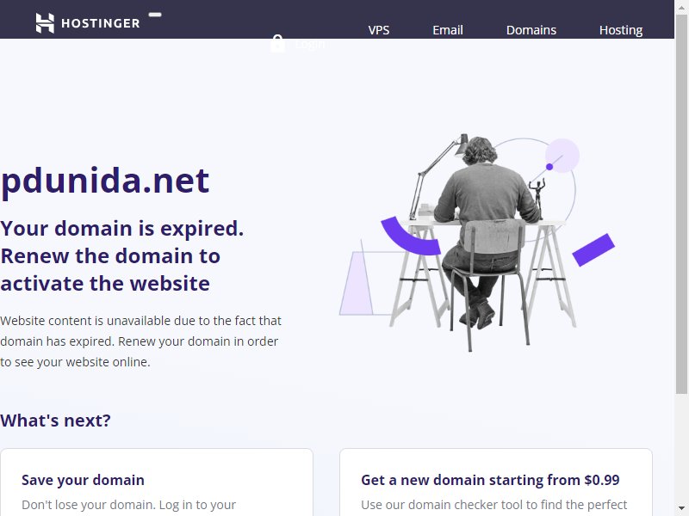The height and width of the screenshot is (516, 689).
Task: Click the Website content is unavailable paragraph
Action: pos(140,341)
